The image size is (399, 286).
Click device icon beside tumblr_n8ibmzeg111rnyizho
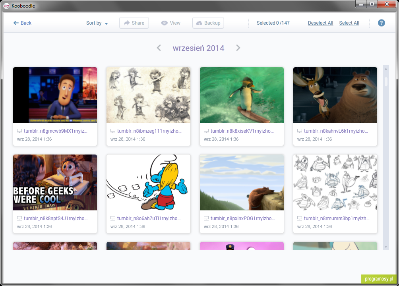[113, 131]
